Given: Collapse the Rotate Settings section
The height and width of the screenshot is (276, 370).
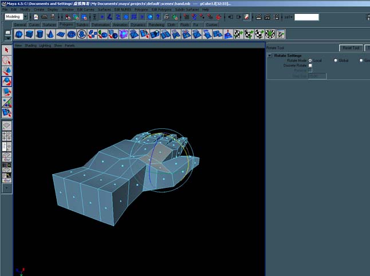Looking at the screenshot, I should click(270, 56).
